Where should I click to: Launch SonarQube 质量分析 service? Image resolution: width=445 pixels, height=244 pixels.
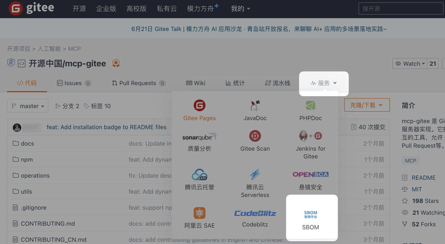click(x=199, y=141)
